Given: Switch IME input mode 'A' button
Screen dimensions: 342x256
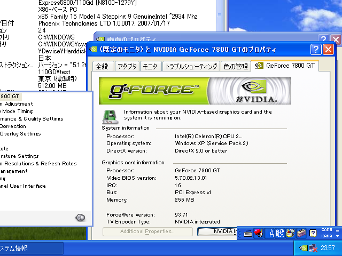Looking at the screenshot, I should click(271, 233).
